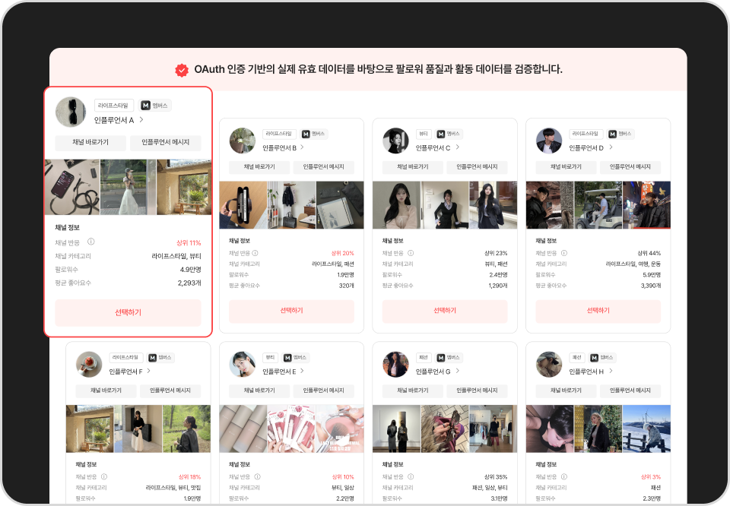
Task: Open white dress photo in 인플루언서 A card
Action: (x=128, y=187)
